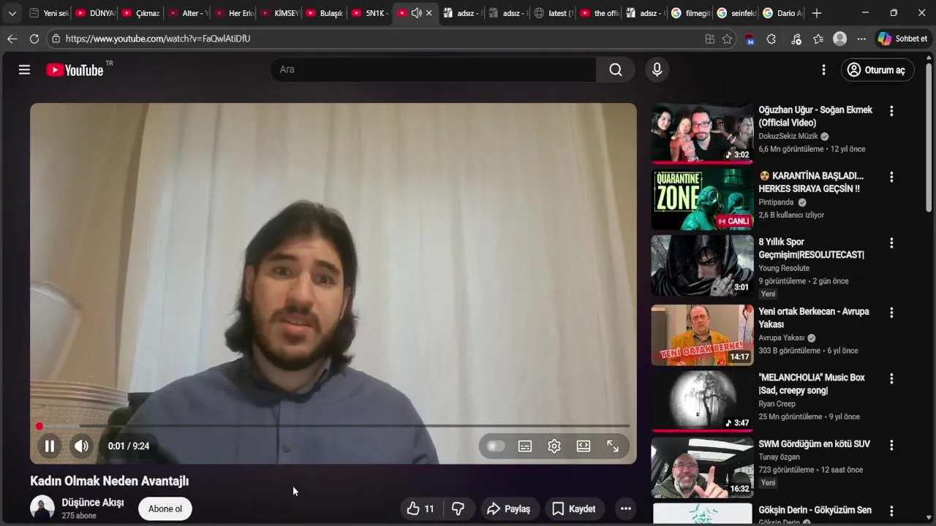Viewport: 936px width, 526px height.
Task: View site information lock icon
Action: (x=56, y=39)
